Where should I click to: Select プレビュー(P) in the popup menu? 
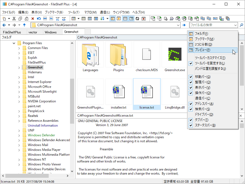[213, 50]
